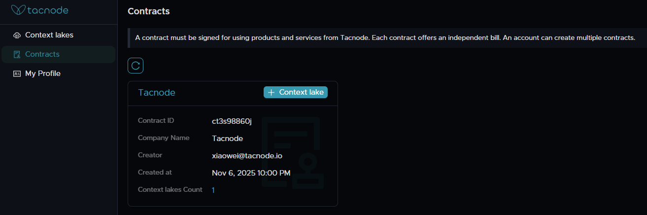647x215 pixels.
Task: Select Contracts in the sidebar
Action: click(x=42, y=54)
